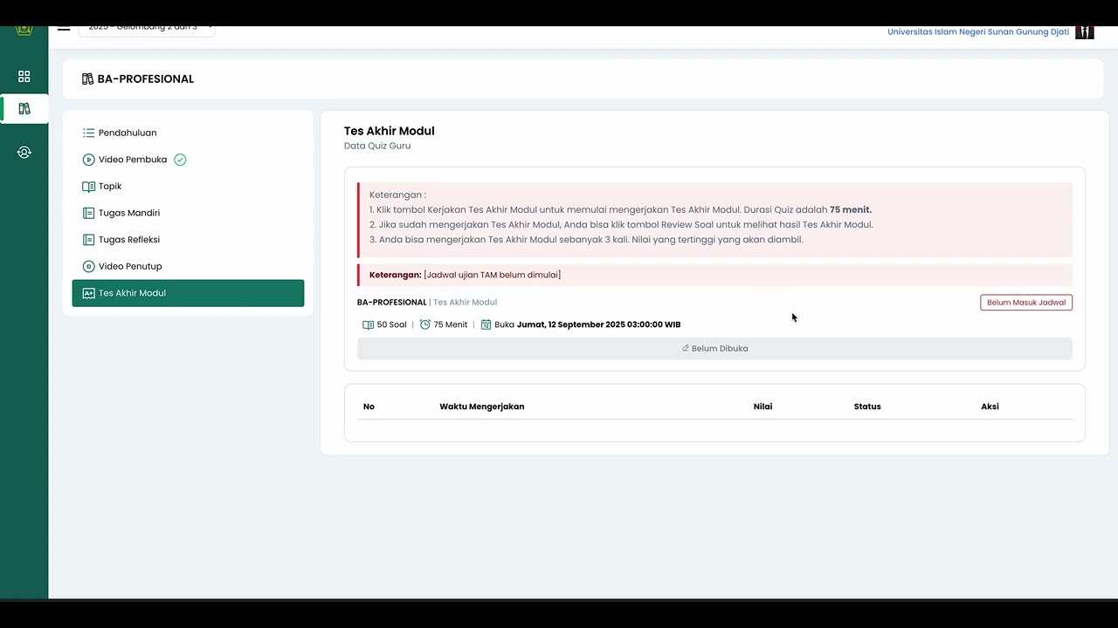Click the date Jumat, 12 September 2025 03:00:00 WIB

coord(598,324)
